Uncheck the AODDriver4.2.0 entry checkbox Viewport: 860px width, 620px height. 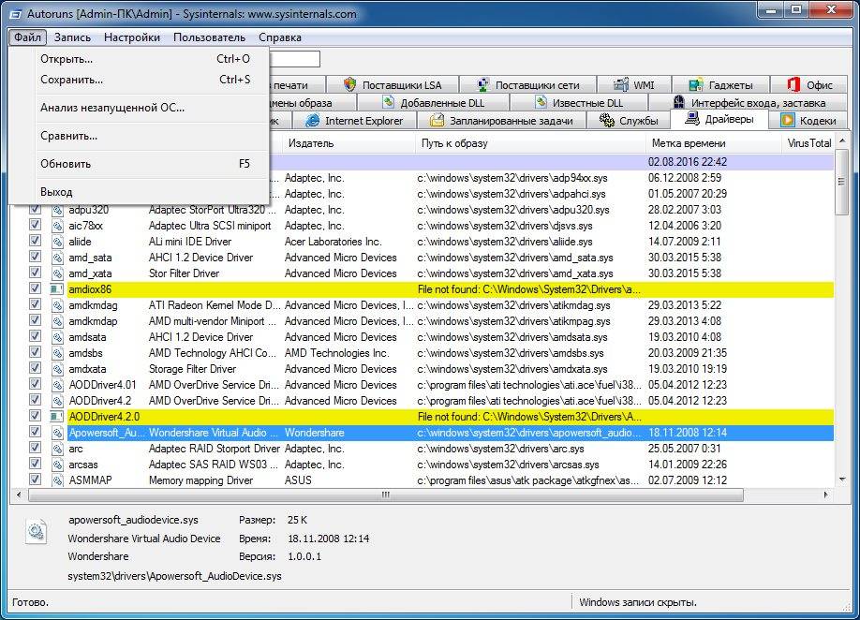(x=35, y=416)
